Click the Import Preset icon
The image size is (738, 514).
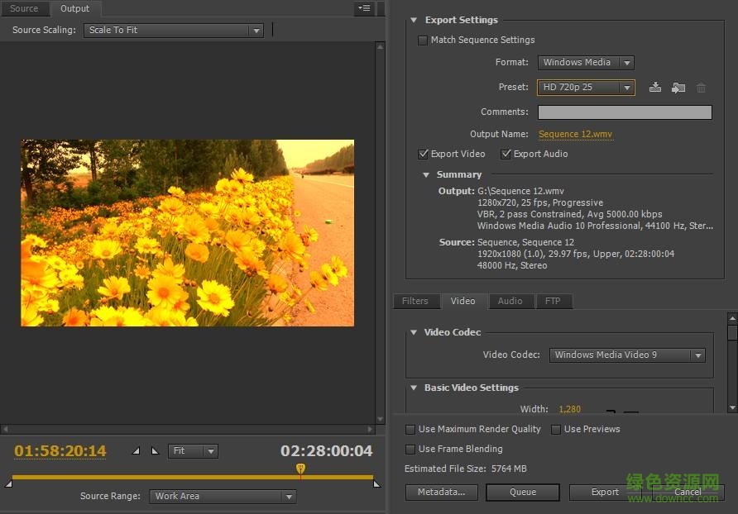[678, 88]
